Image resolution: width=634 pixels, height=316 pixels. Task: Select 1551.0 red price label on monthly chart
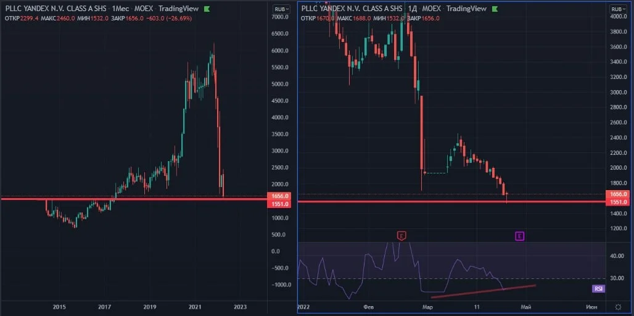point(280,204)
